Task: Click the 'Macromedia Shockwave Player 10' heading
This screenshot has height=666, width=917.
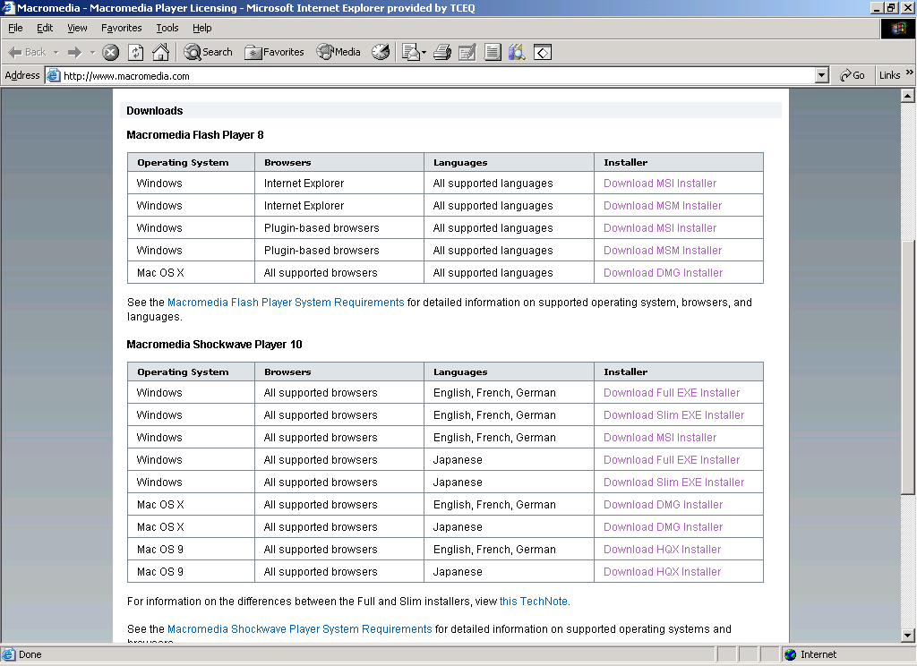Action: point(214,345)
